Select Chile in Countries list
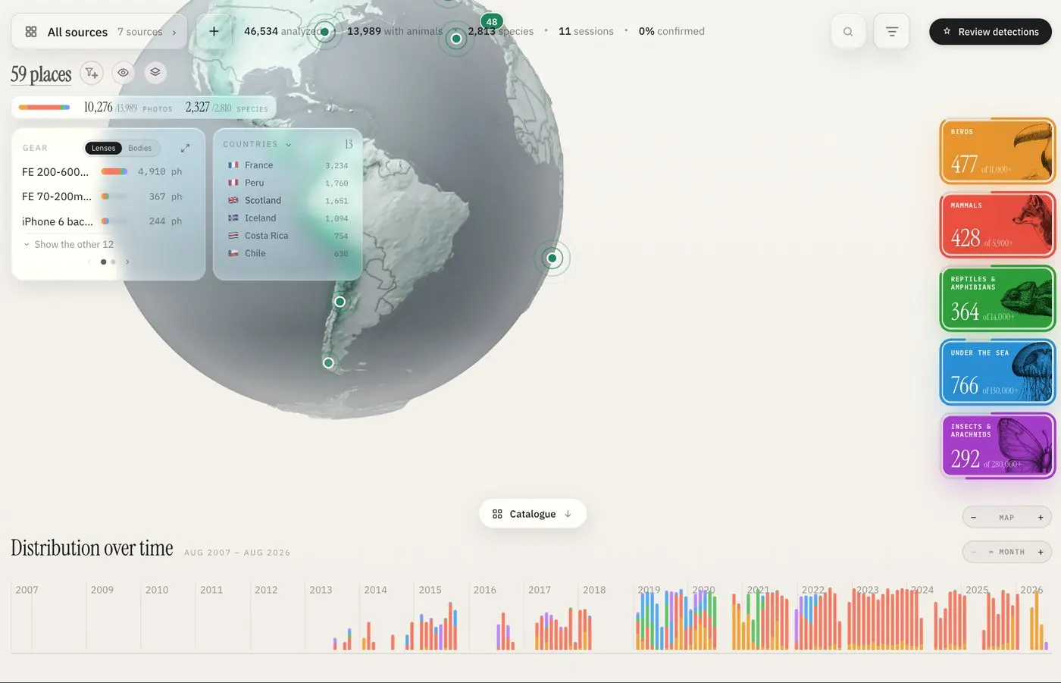Viewport: 1061px width, 683px height. [x=288, y=253]
